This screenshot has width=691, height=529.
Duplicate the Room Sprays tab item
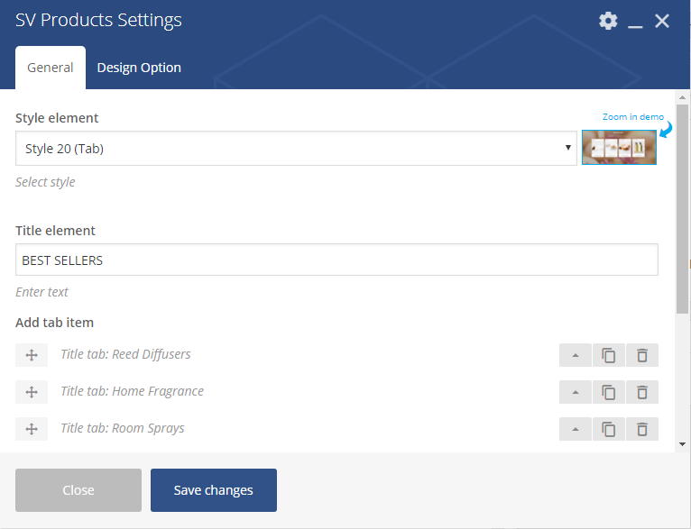click(609, 429)
